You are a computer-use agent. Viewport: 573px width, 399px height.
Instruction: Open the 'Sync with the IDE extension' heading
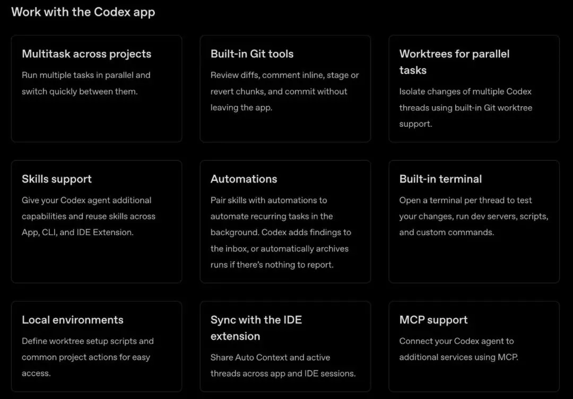(256, 328)
